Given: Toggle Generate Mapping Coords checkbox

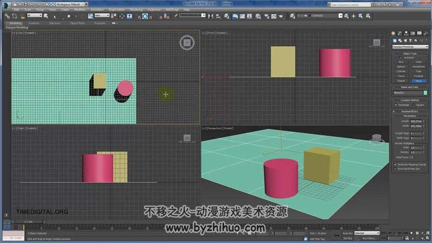Looking at the screenshot, I should (x=396, y=164).
